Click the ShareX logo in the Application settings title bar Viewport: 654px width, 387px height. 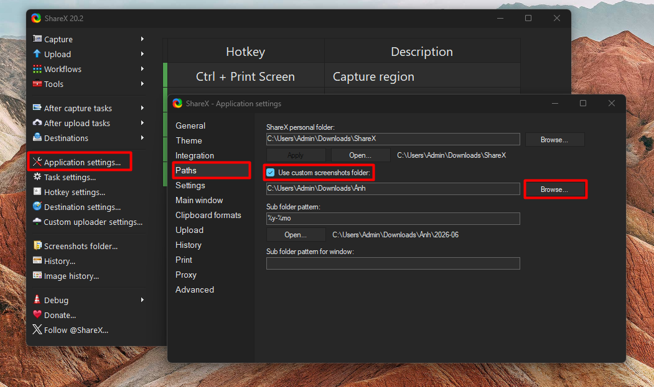[x=178, y=103]
